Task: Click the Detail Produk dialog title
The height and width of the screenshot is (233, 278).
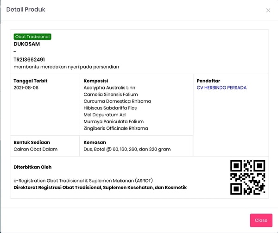Action: coord(25,9)
